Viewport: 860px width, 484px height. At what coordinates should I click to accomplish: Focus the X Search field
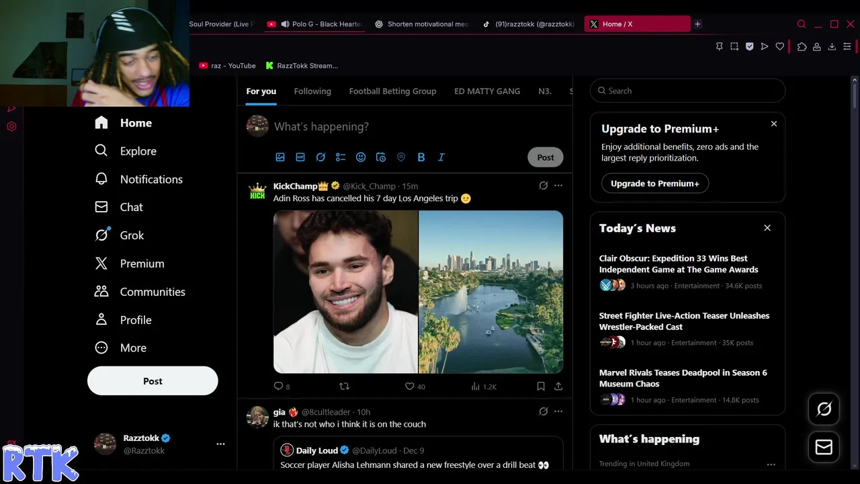(687, 91)
